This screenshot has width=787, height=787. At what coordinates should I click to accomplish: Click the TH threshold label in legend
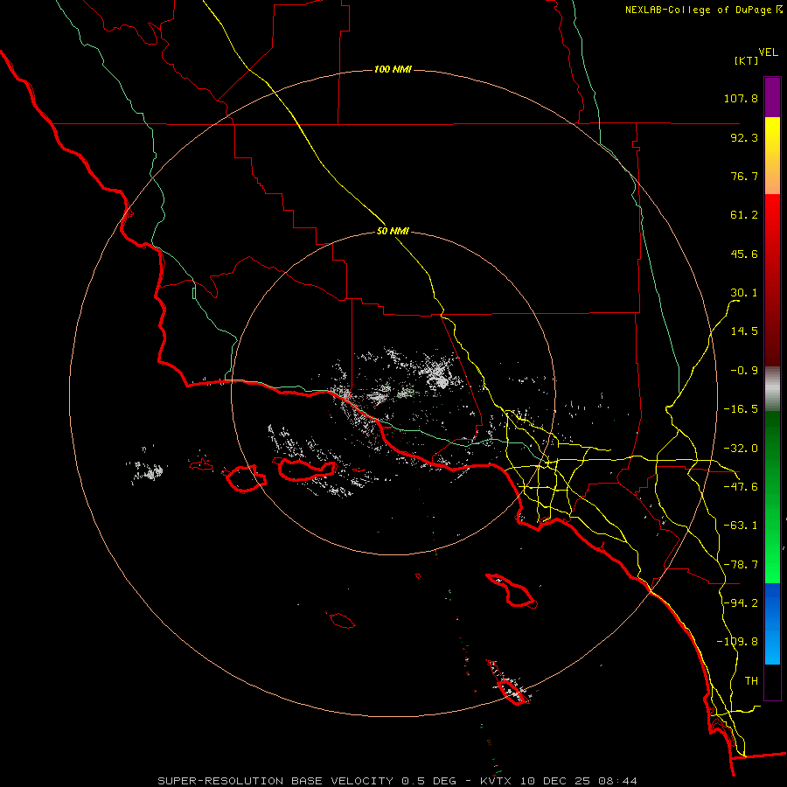tap(751, 681)
